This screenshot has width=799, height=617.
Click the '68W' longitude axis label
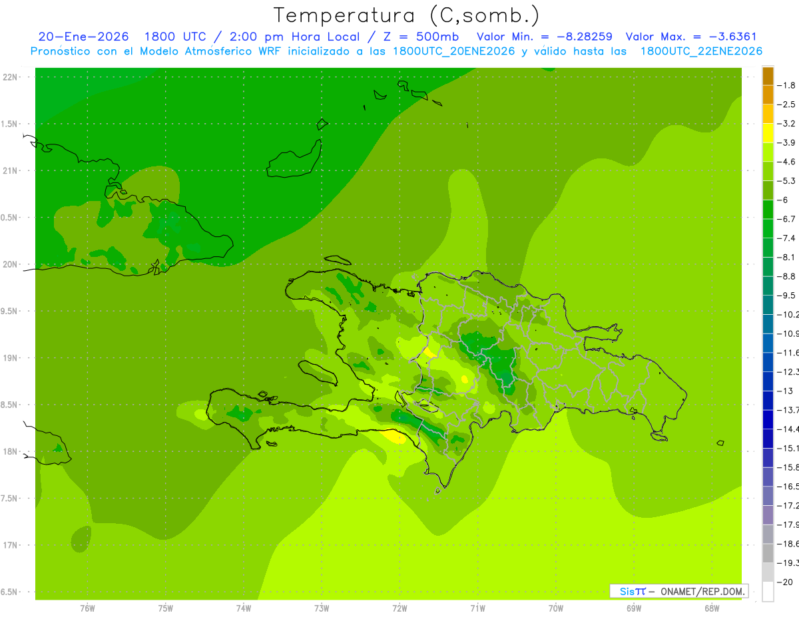tap(712, 608)
